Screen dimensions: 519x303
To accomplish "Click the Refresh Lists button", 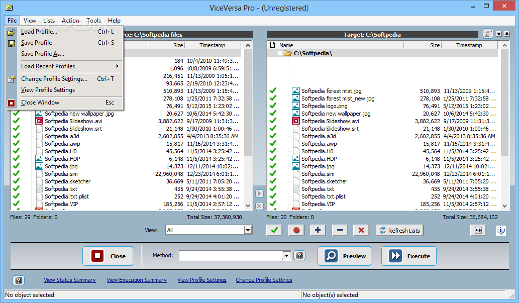I will (400, 230).
